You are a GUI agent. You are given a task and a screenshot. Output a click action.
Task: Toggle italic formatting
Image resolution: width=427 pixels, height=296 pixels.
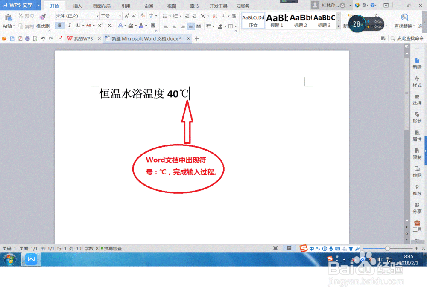[70, 26]
